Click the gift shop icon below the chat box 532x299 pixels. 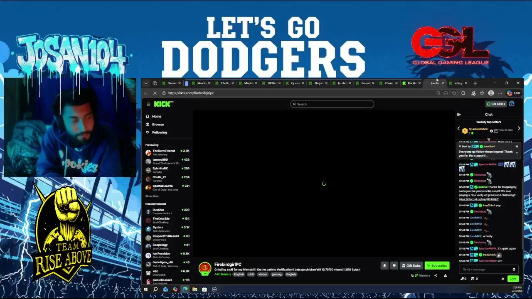pos(474,279)
